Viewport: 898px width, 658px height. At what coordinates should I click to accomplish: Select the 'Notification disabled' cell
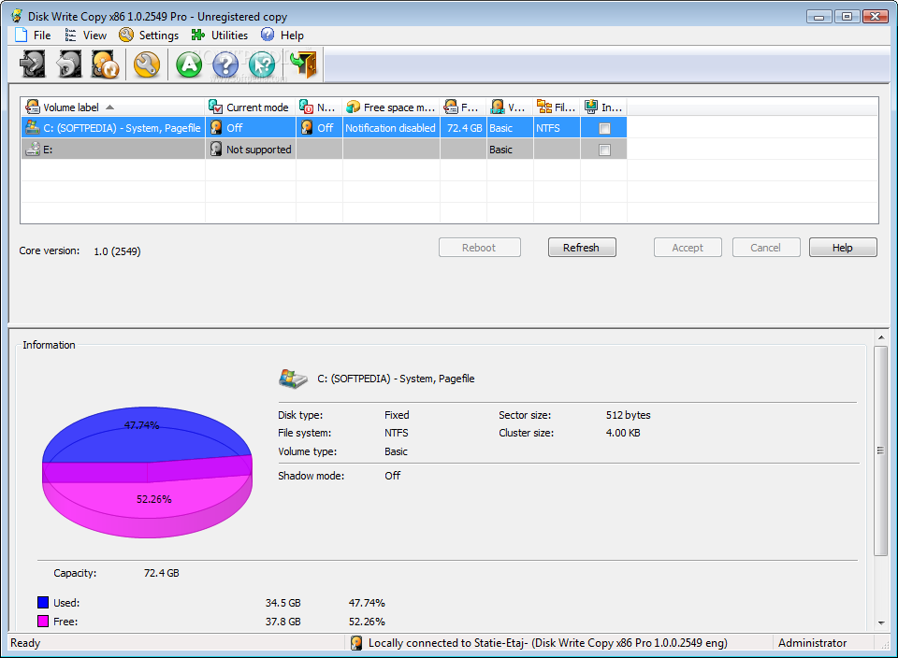coord(391,128)
